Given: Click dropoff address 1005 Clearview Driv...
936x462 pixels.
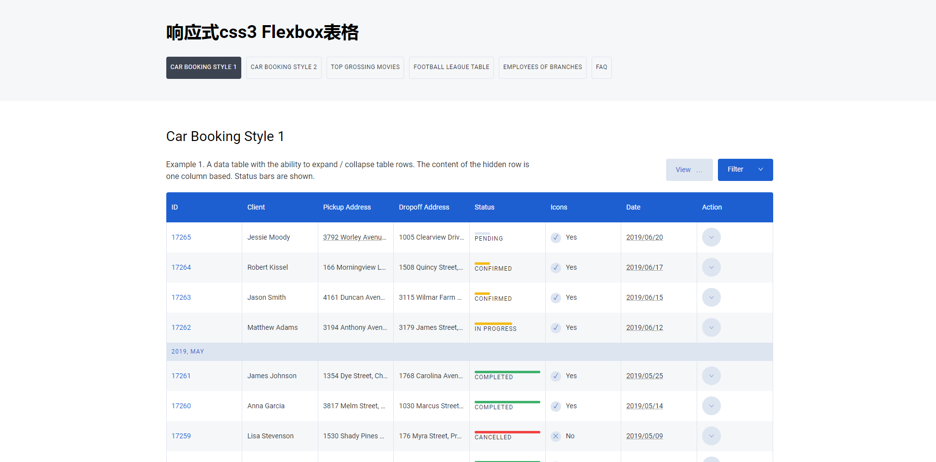Looking at the screenshot, I should click(431, 237).
